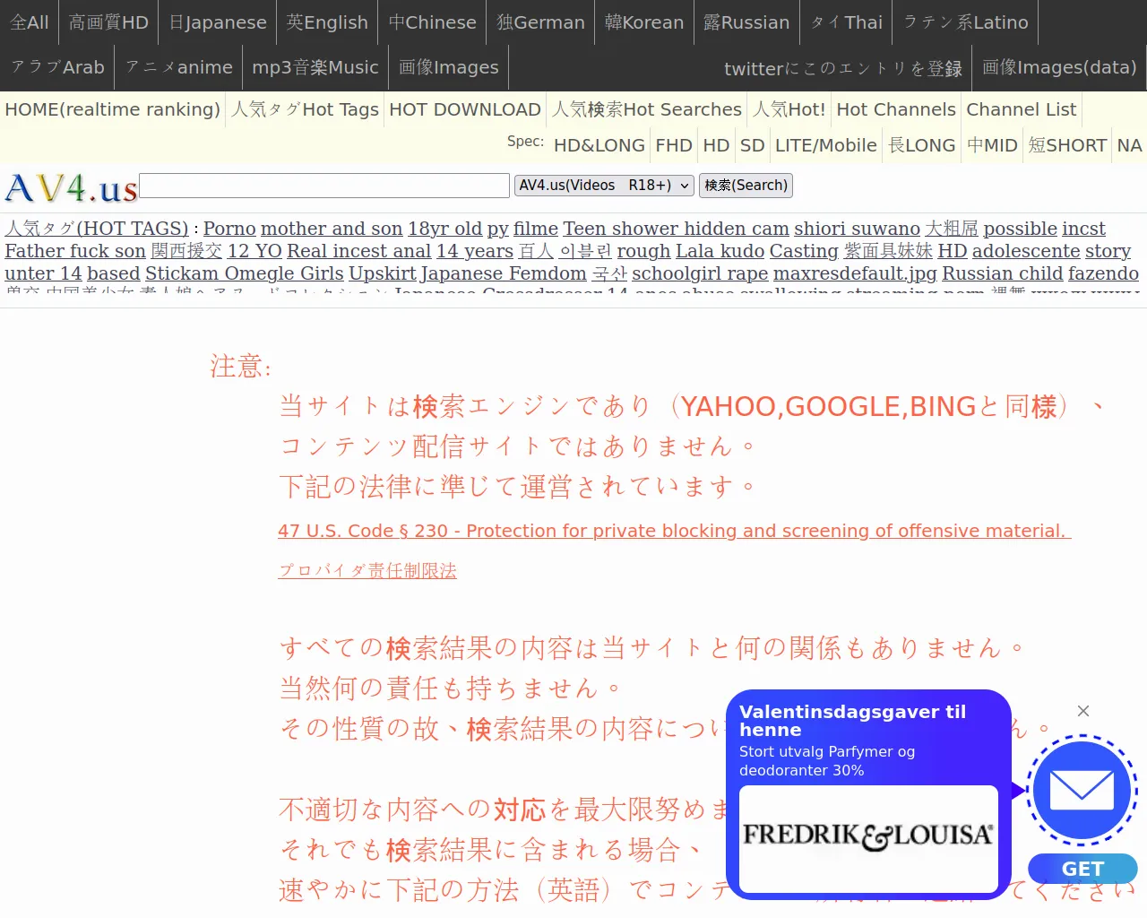Focus the search text field
1147x918 pixels.
click(x=324, y=186)
